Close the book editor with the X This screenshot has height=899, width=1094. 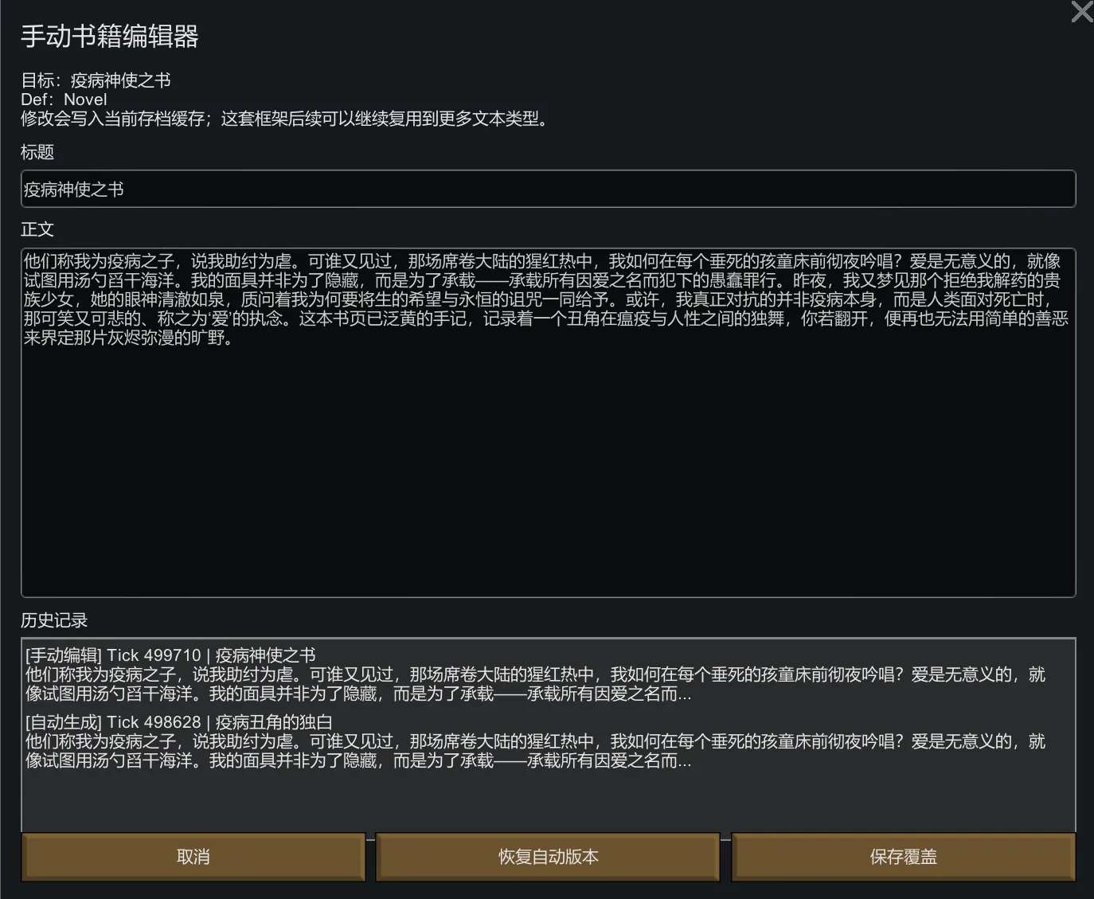click(x=1082, y=12)
